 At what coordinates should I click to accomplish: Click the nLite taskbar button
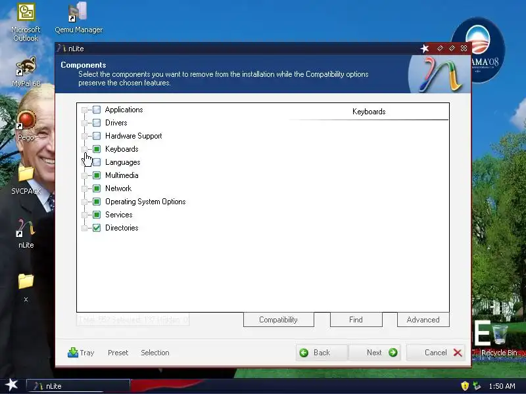(x=78, y=386)
